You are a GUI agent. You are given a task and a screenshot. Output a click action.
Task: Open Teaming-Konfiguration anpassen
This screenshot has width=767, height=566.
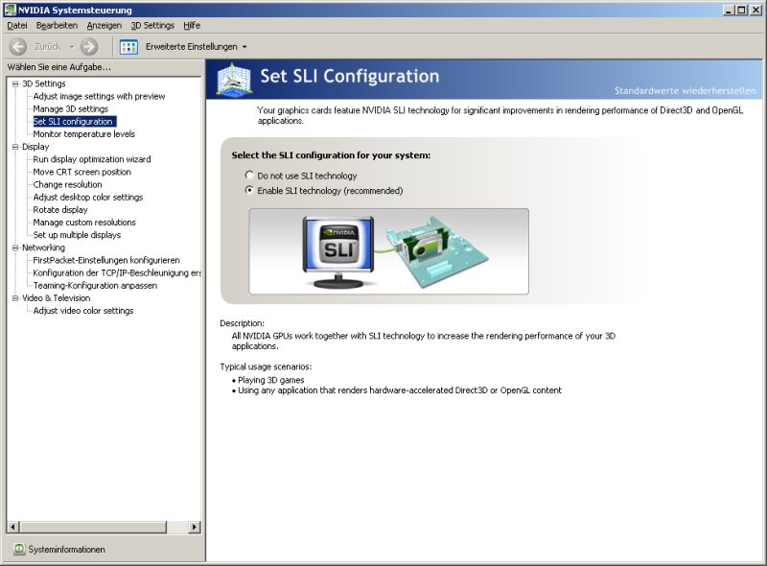(x=95, y=286)
